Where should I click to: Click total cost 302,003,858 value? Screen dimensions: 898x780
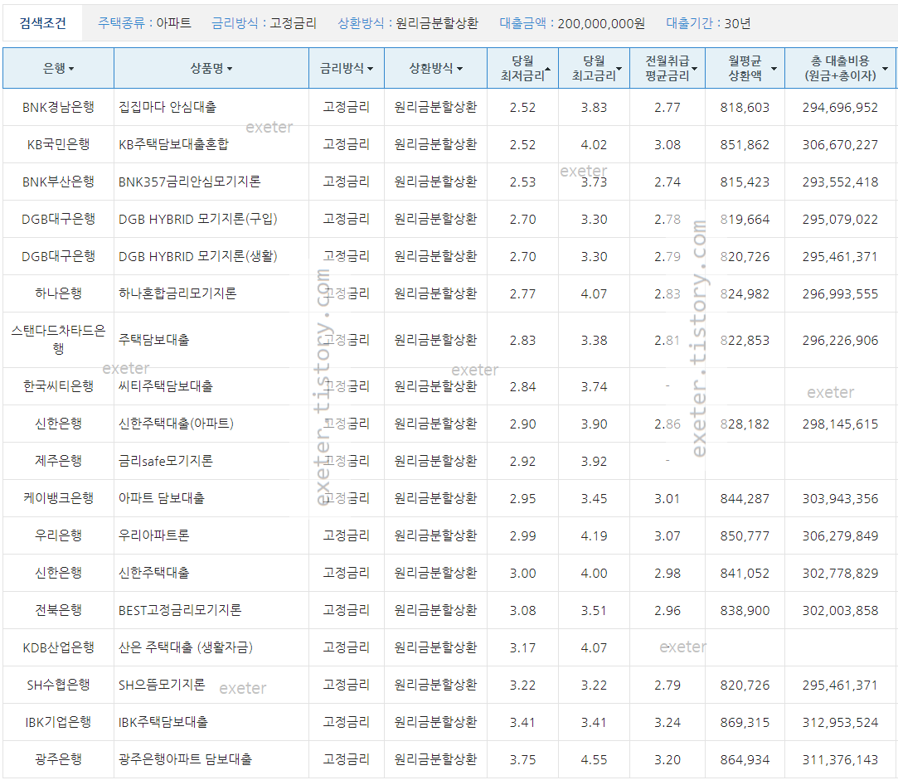pyautogui.click(x=840, y=610)
